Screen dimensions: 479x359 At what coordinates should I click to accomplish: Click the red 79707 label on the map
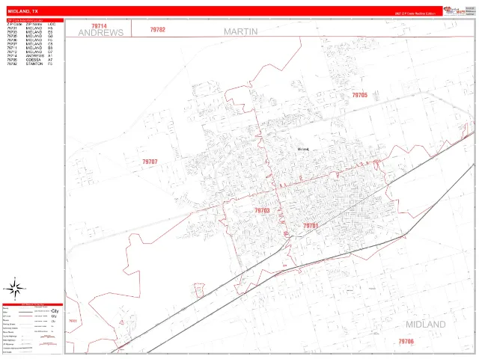point(150,162)
